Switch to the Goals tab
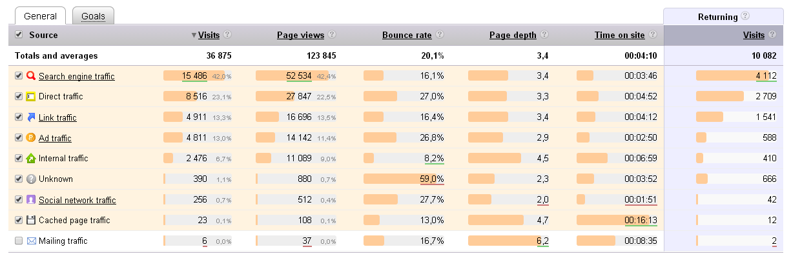Viewport: 791px width, 258px height. tap(93, 16)
